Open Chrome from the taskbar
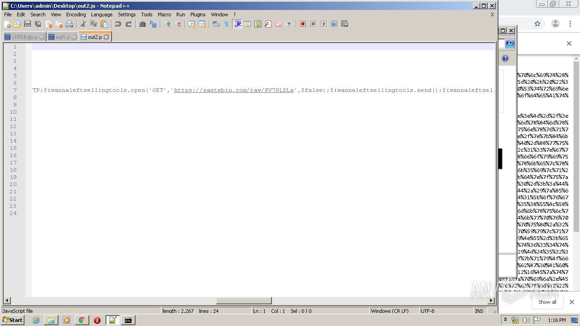The width and height of the screenshot is (580, 326). pyautogui.click(x=82, y=320)
